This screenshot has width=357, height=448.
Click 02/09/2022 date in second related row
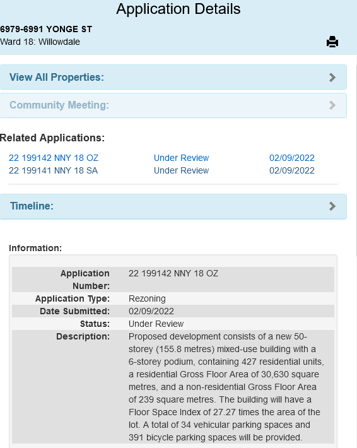(292, 170)
